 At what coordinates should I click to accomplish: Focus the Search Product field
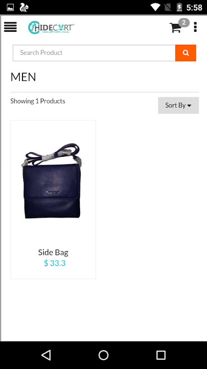[x=94, y=53]
